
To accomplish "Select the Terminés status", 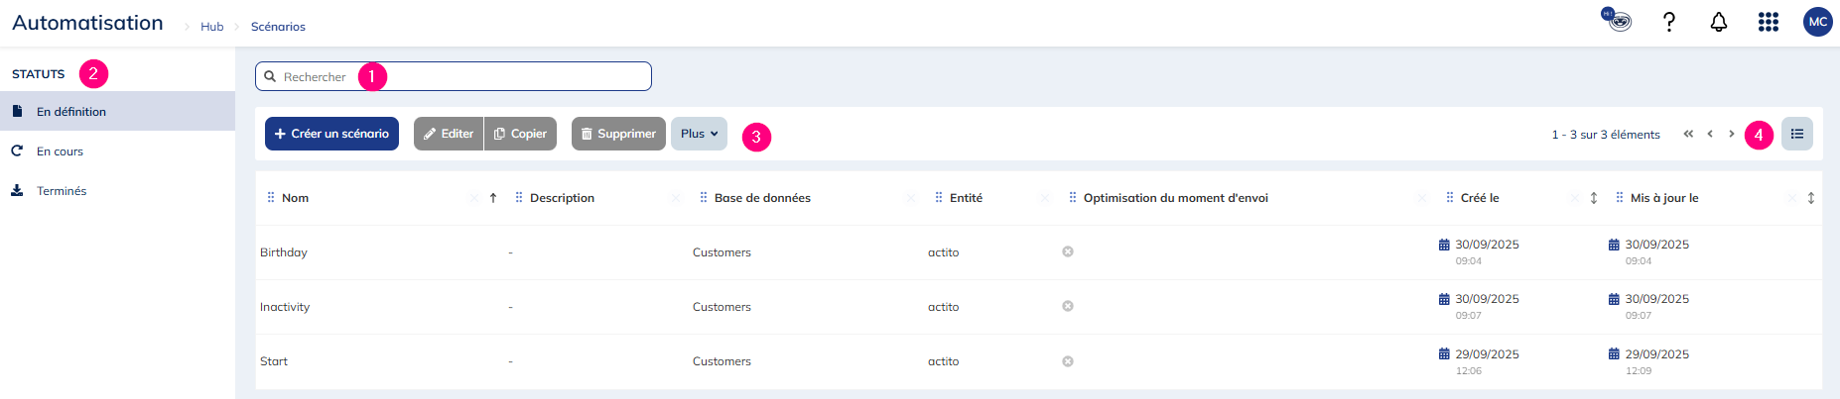I will [62, 191].
